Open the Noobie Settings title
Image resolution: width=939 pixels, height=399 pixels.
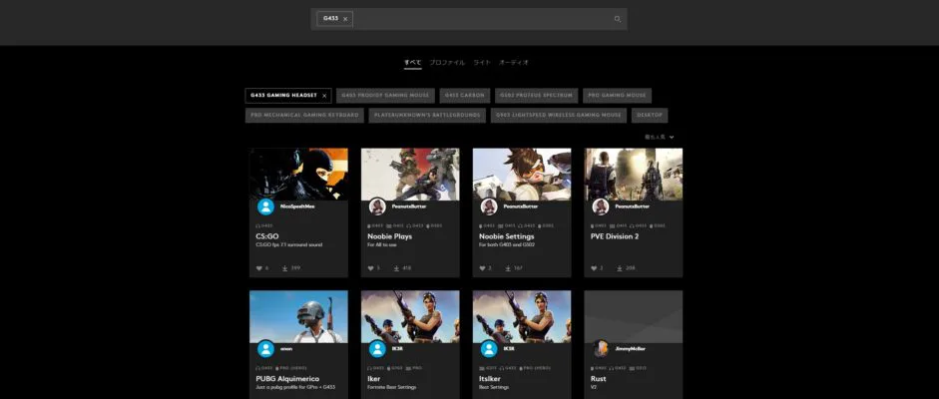pyautogui.click(x=507, y=236)
